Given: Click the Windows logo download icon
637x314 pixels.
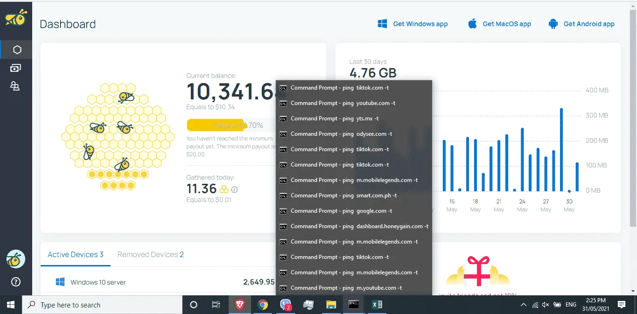Looking at the screenshot, I should click(382, 24).
